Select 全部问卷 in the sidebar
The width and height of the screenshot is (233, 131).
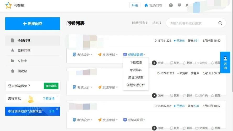click(x=32, y=40)
